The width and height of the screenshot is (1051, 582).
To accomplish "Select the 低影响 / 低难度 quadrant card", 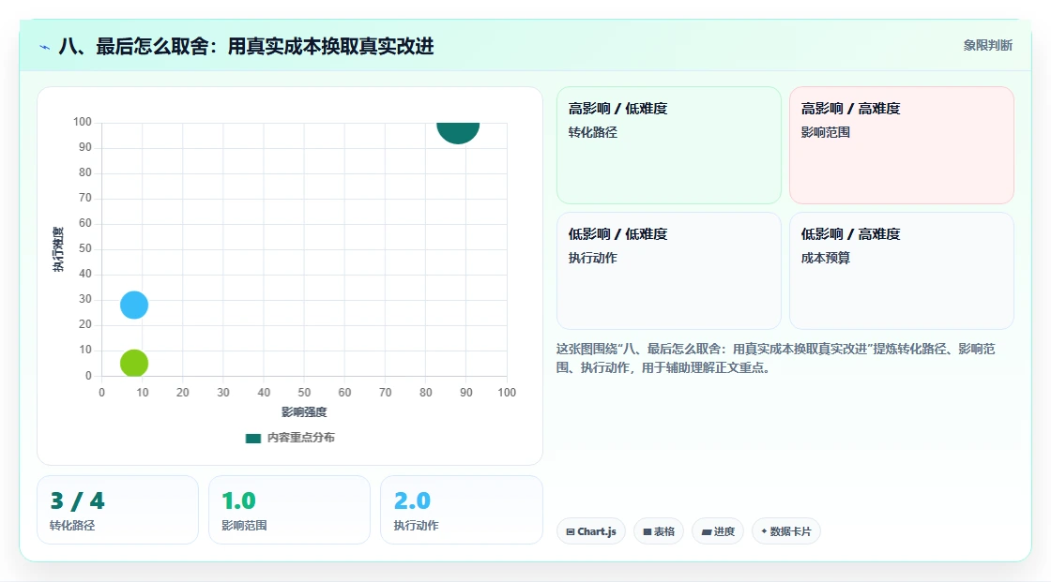I will point(669,271).
